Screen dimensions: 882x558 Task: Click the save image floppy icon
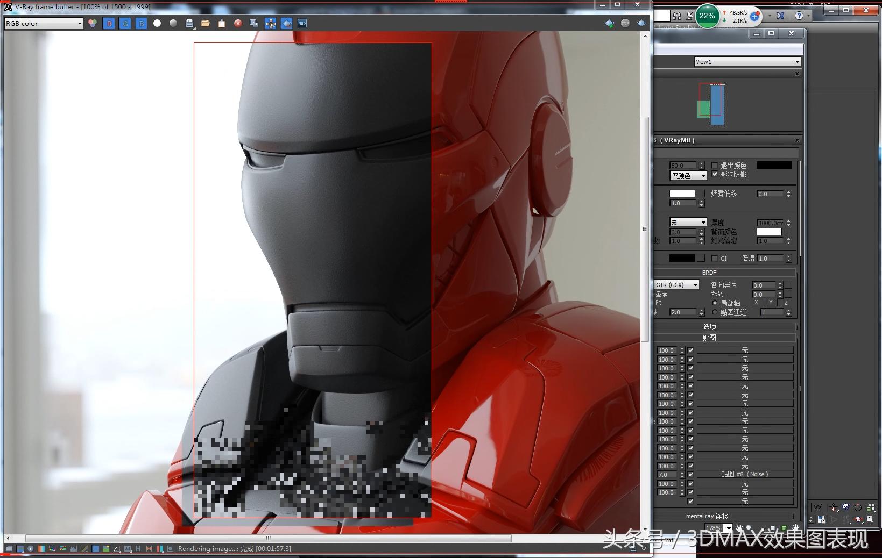(x=189, y=23)
